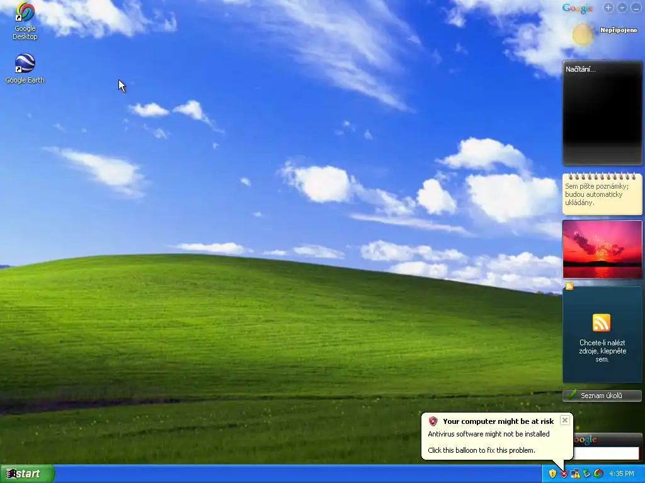Image resolution: width=645 pixels, height=483 pixels.
Task: Select the Google Earth desktop icon
Action: (25, 68)
